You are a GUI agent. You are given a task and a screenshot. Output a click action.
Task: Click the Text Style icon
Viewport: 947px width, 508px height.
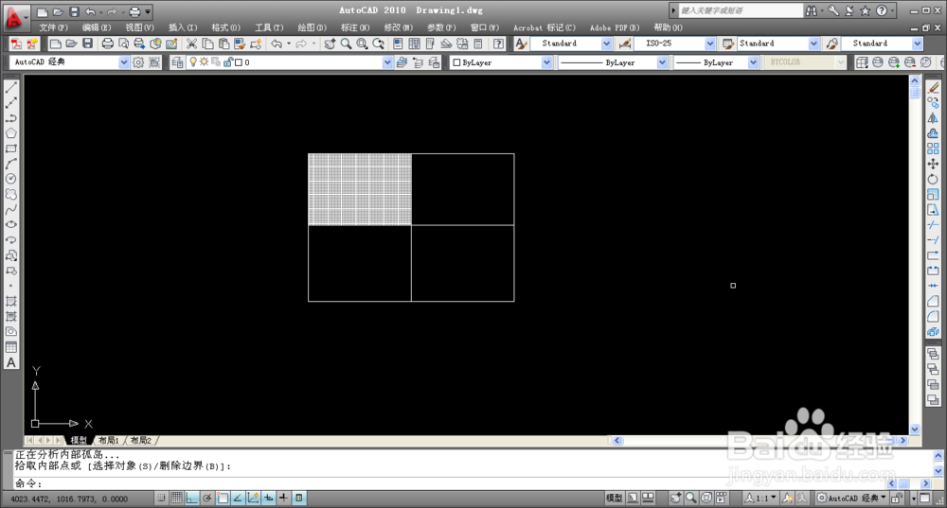tap(521, 44)
